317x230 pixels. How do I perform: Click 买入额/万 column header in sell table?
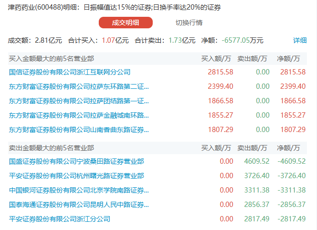click(216, 148)
